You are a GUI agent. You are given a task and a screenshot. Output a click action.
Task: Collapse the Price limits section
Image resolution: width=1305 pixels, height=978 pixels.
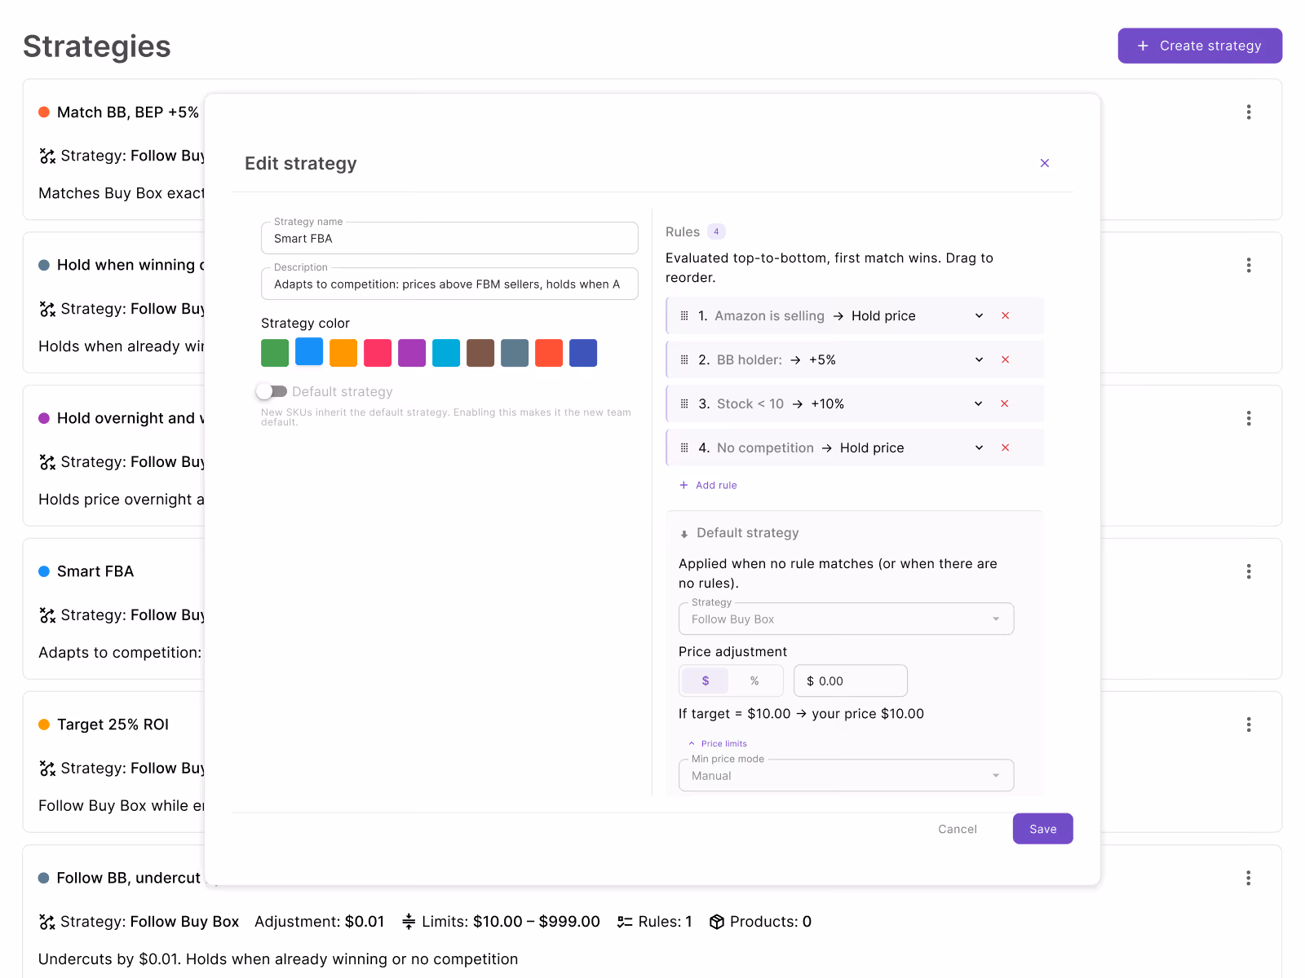tap(718, 743)
